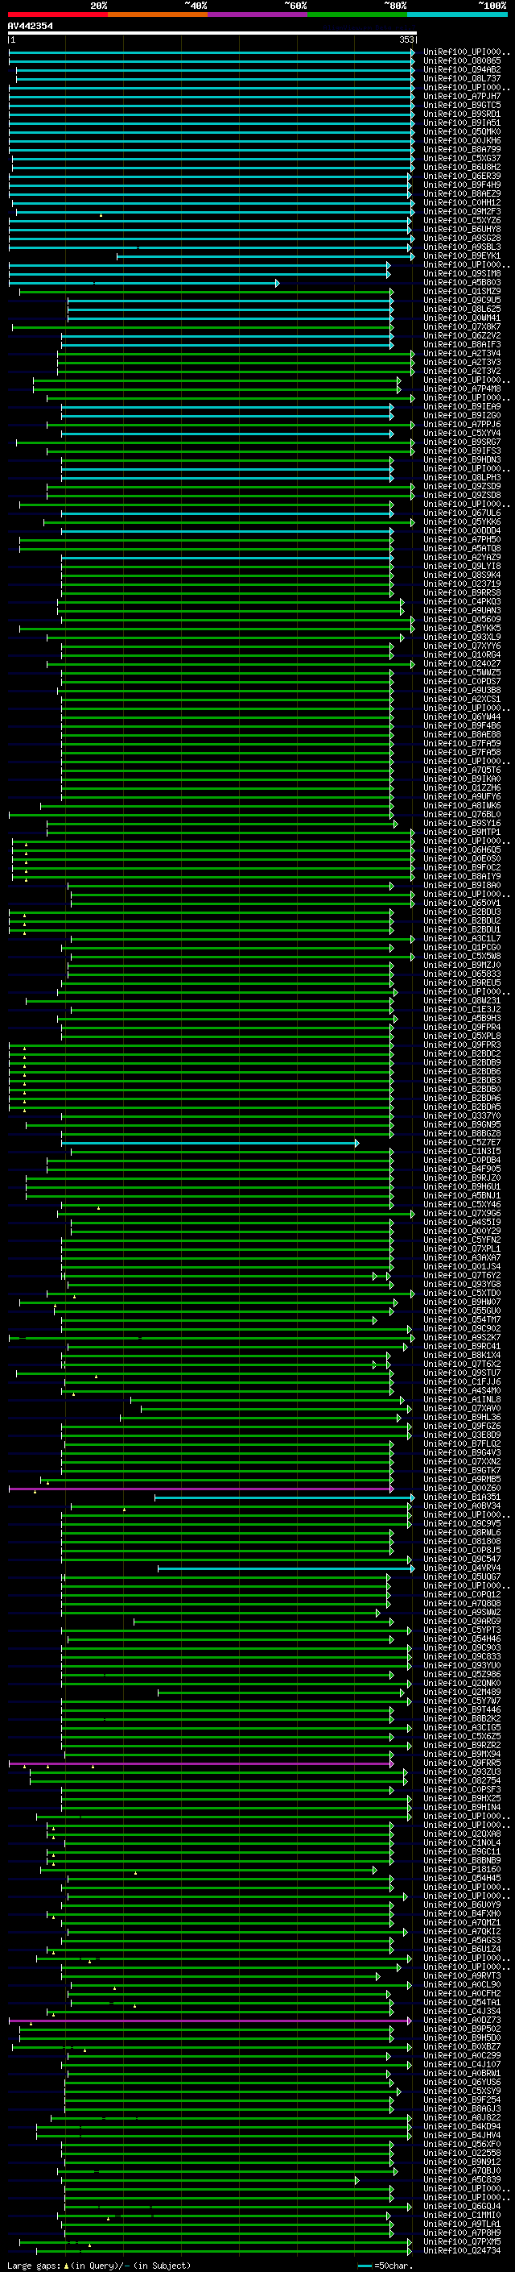Open hit UniRef100_Q80865

point(462,61)
